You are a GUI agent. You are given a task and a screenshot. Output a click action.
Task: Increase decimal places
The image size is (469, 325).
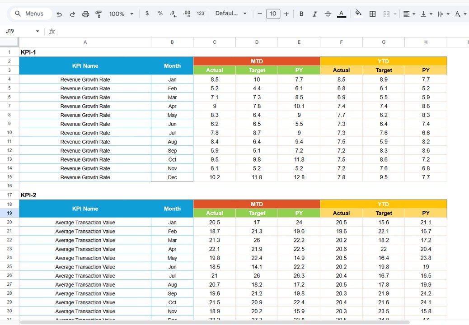(x=186, y=14)
